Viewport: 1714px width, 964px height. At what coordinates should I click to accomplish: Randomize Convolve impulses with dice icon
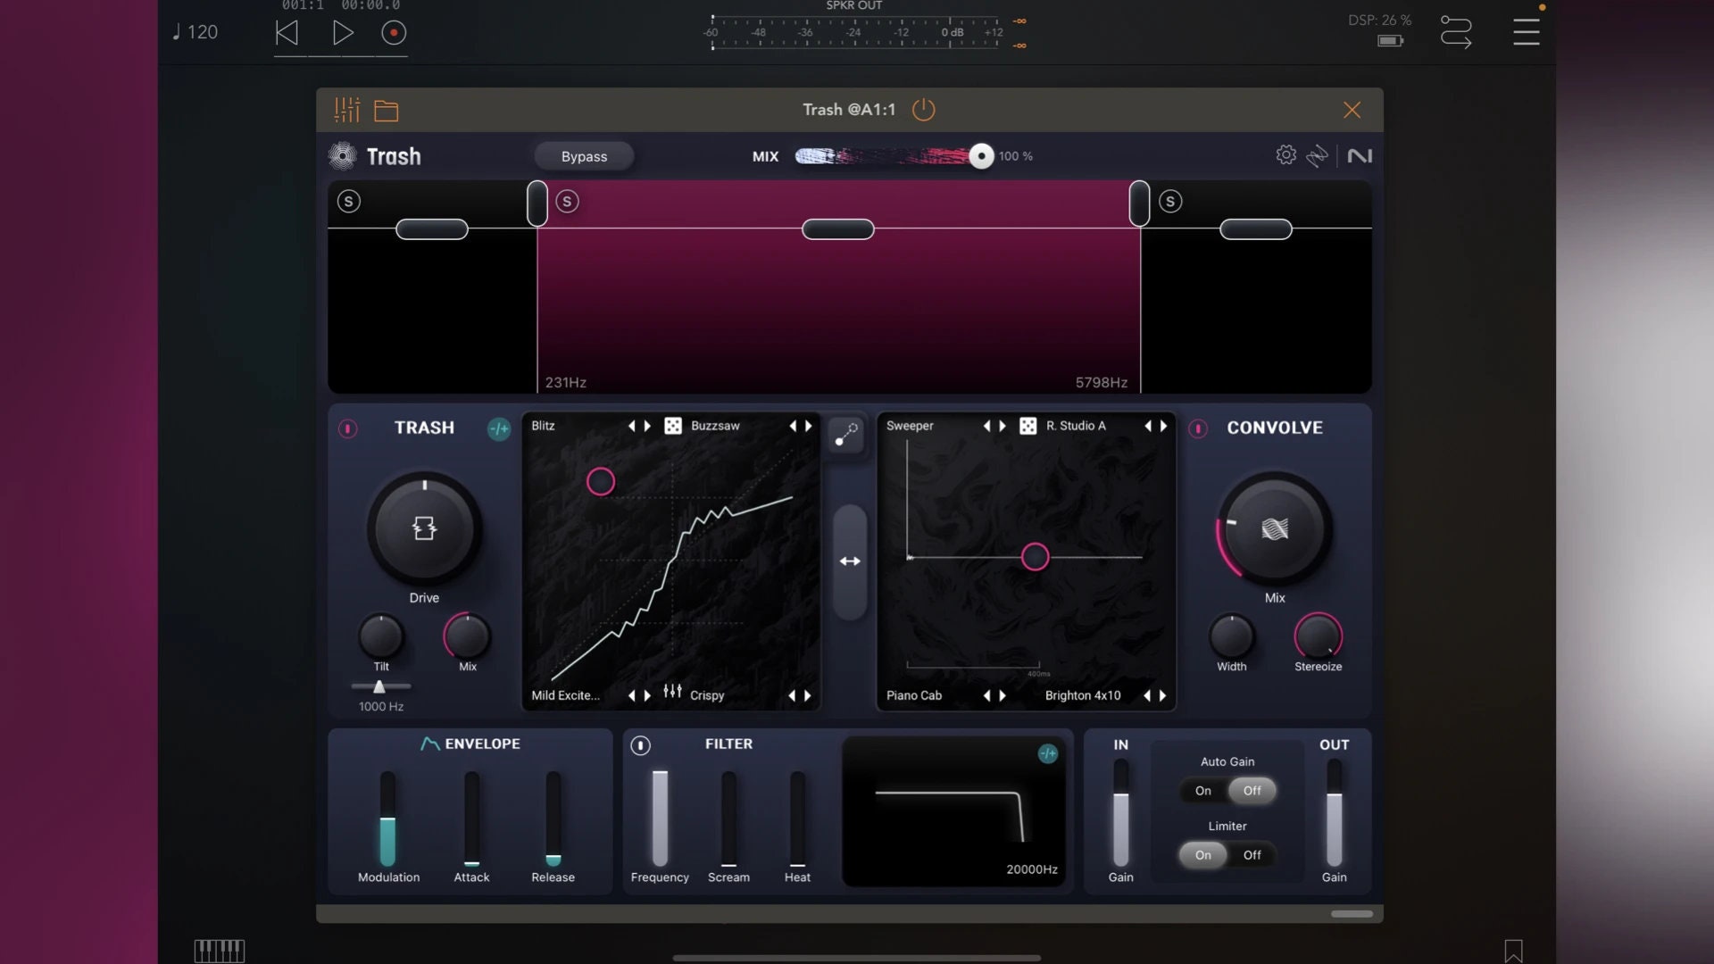click(x=1028, y=427)
